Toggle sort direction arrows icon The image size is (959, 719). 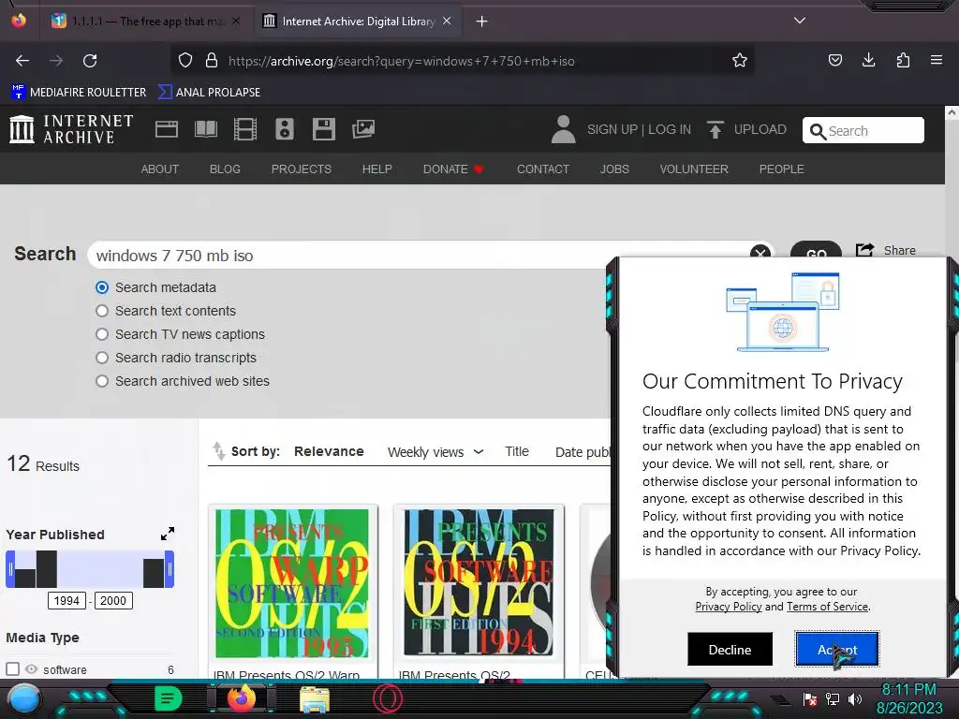point(218,451)
